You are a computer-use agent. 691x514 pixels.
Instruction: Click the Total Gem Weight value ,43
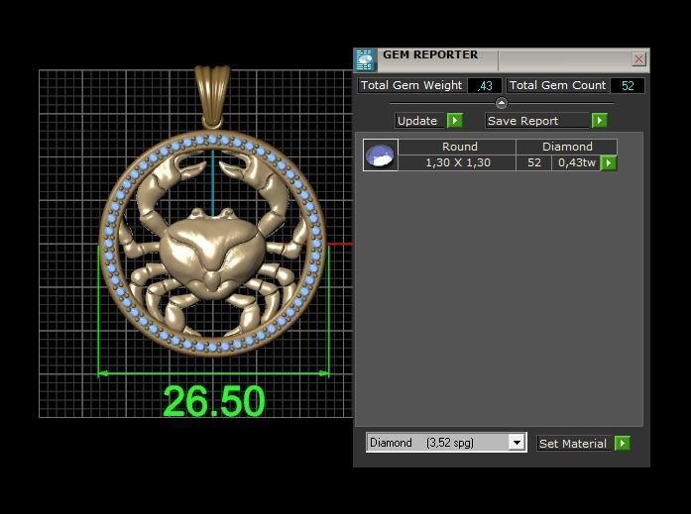[485, 86]
